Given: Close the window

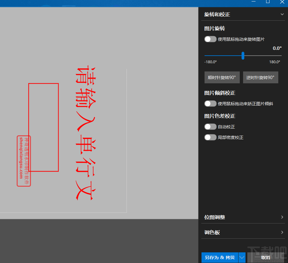Looking at the screenshot, I should (282, 2).
